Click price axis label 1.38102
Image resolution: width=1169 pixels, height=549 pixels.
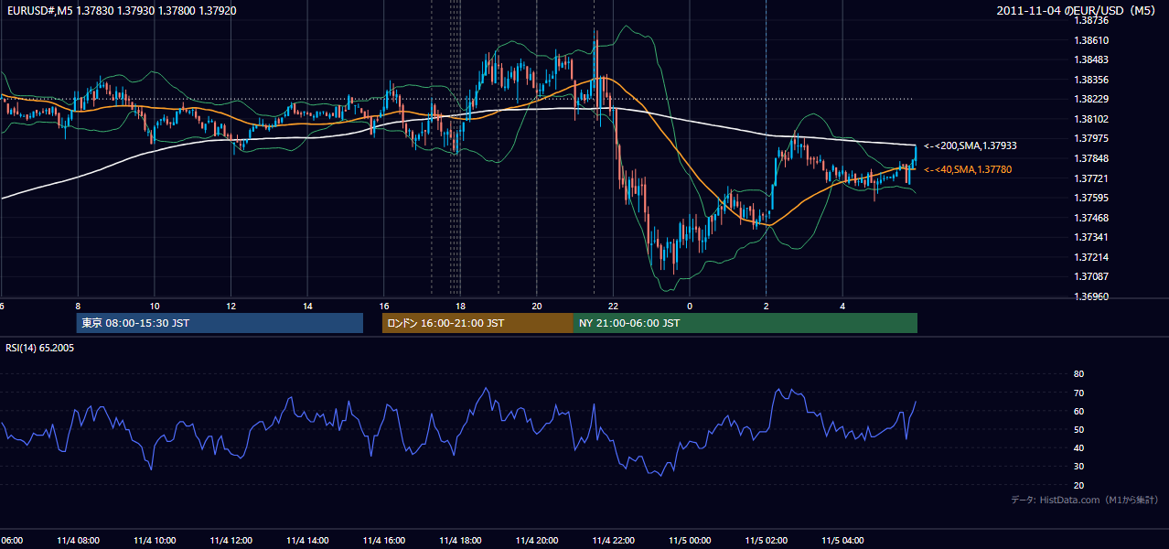(x=1091, y=119)
